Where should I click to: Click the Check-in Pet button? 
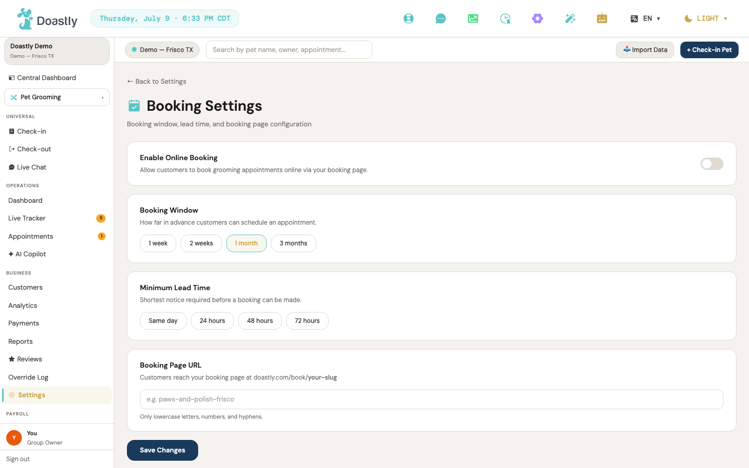pyautogui.click(x=709, y=50)
